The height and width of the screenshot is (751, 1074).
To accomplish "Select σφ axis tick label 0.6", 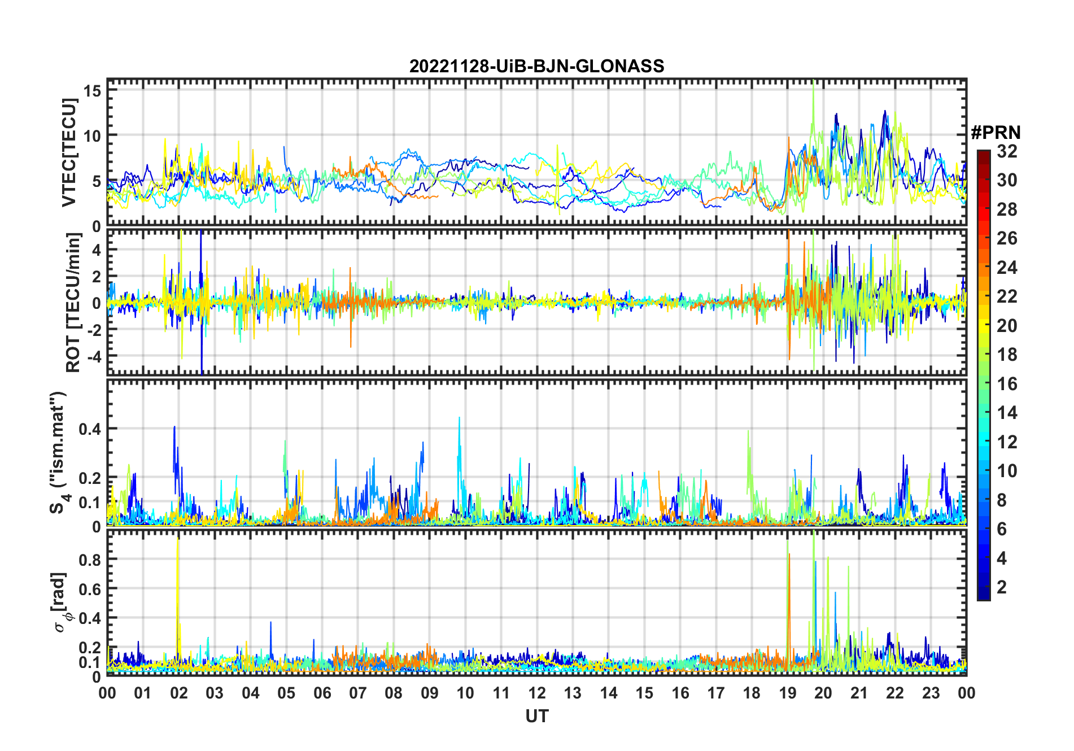I will click(90, 589).
